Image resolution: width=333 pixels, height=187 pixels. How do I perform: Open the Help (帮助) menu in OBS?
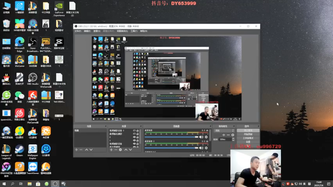click(144, 31)
